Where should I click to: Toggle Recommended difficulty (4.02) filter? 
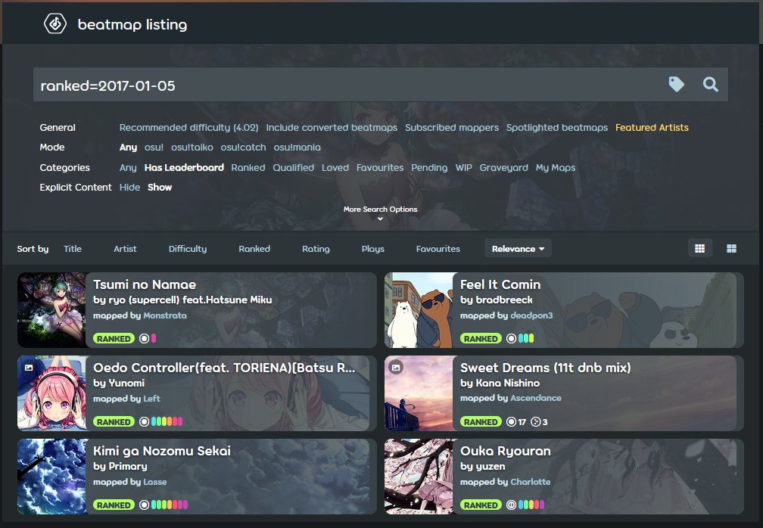188,127
